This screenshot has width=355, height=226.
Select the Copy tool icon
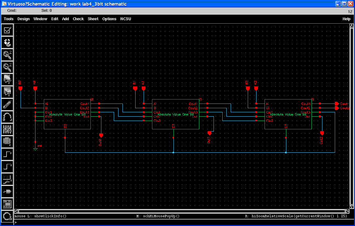click(x=7, y=92)
